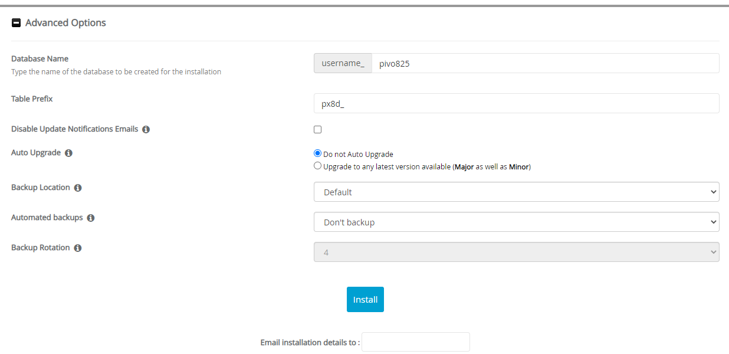Open the Backup Rotation dropdown
The image size is (729, 354).
click(x=516, y=252)
